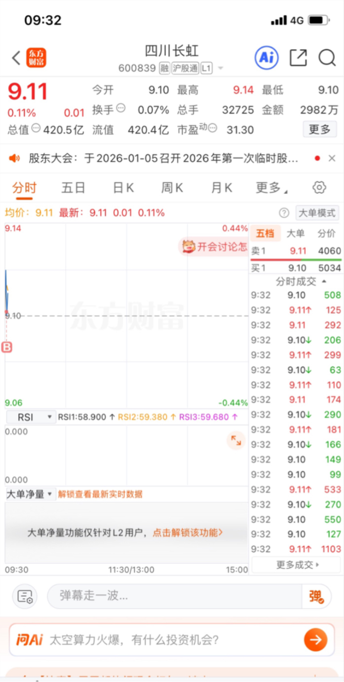Image resolution: width=344 pixels, height=682 pixels.
Task: Open info icon beside 总值
Action: [x=36, y=128]
